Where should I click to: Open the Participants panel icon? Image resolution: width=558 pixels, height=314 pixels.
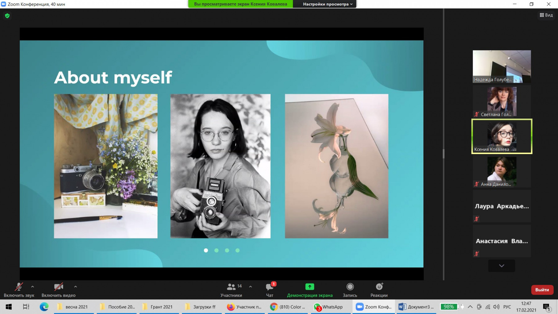231,287
